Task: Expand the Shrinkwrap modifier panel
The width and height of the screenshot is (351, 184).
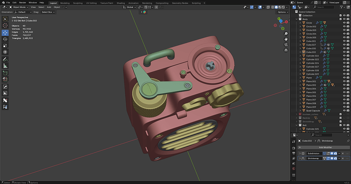Action: (x=300, y=158)
